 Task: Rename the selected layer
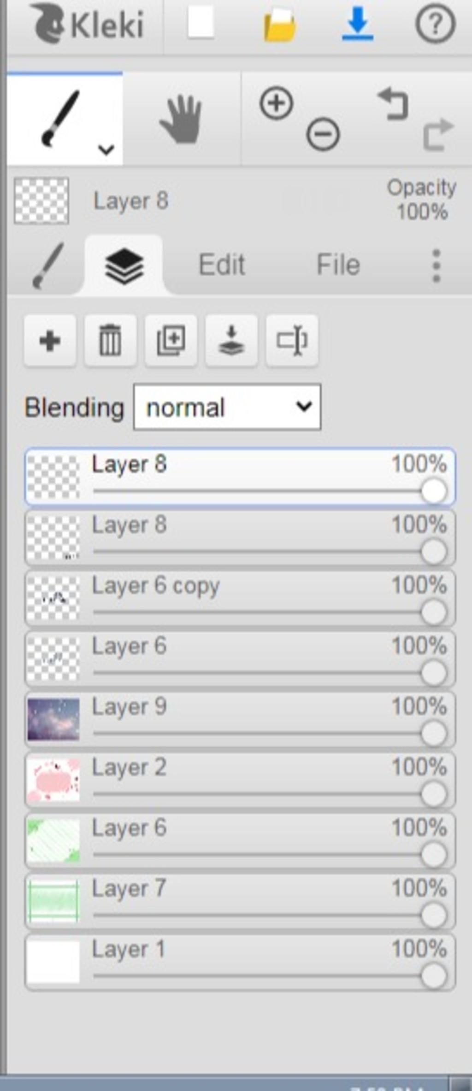click(292, 341)
